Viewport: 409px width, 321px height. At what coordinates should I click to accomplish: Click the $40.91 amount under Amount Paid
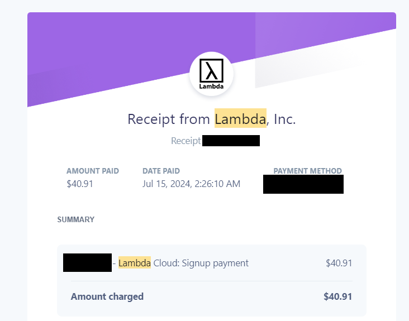pos(80,184)
